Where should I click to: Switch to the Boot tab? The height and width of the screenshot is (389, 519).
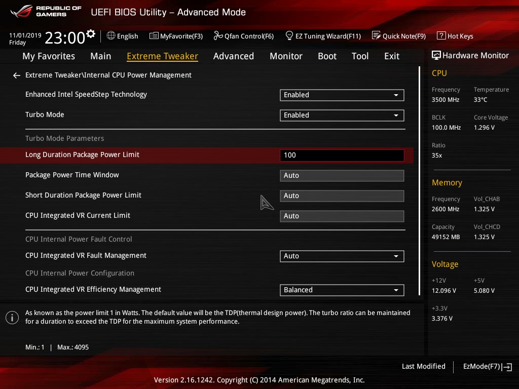coord(327,56)
